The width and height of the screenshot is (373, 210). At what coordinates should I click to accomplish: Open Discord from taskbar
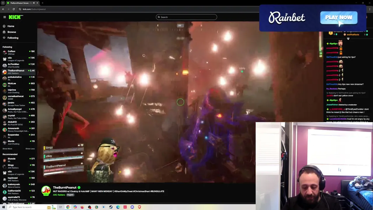tap(132, 207)
